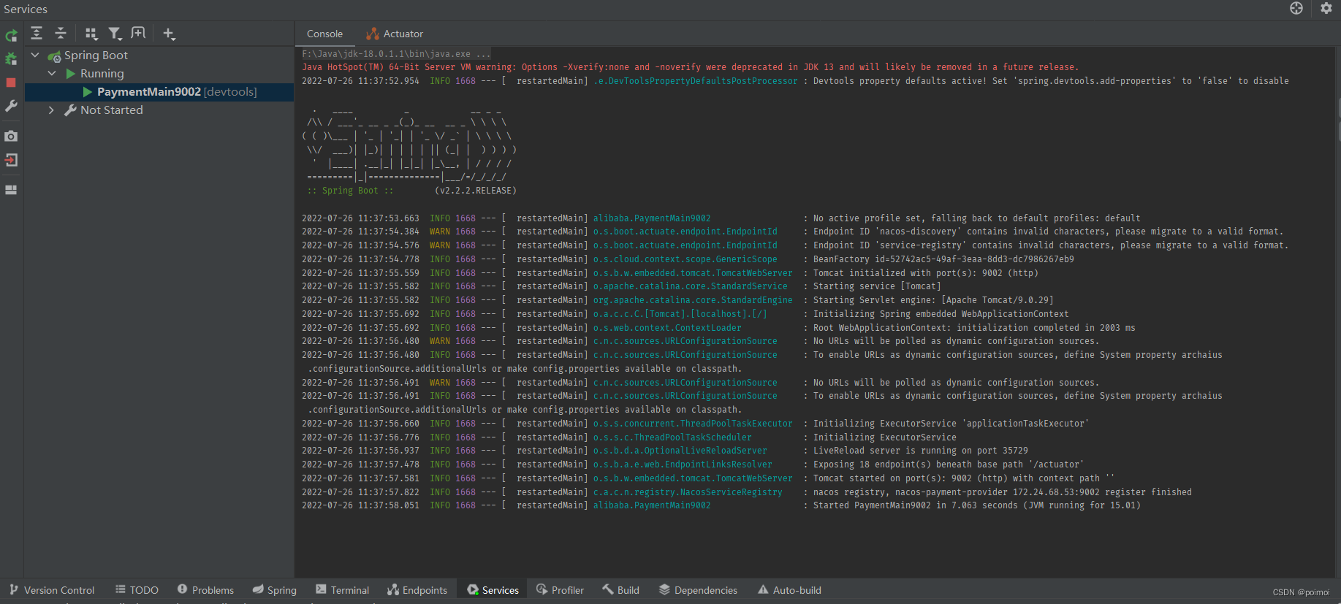Image resolution: width=1341 pixels, height=604 pixels.
Task: Switch to the Console tab
Action: tap(324, 34)
